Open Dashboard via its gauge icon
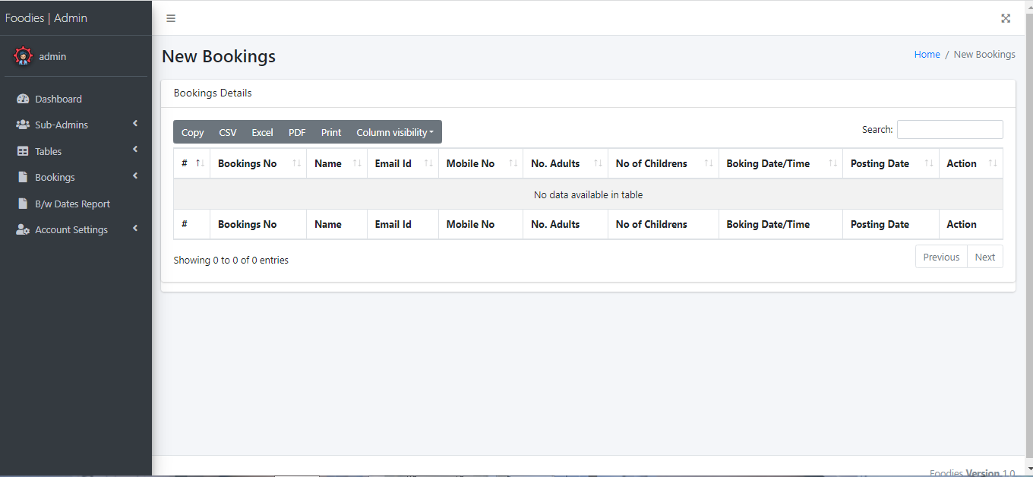 pyautogui.click(x=23, y=99)
